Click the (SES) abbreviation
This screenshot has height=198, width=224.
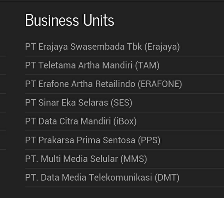[122, 103]
